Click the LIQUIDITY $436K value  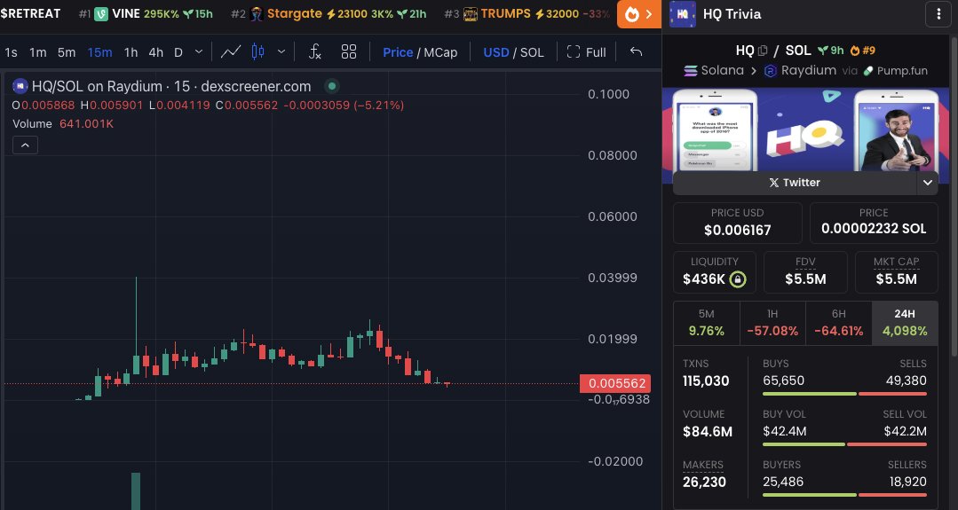tap(704, 279)
